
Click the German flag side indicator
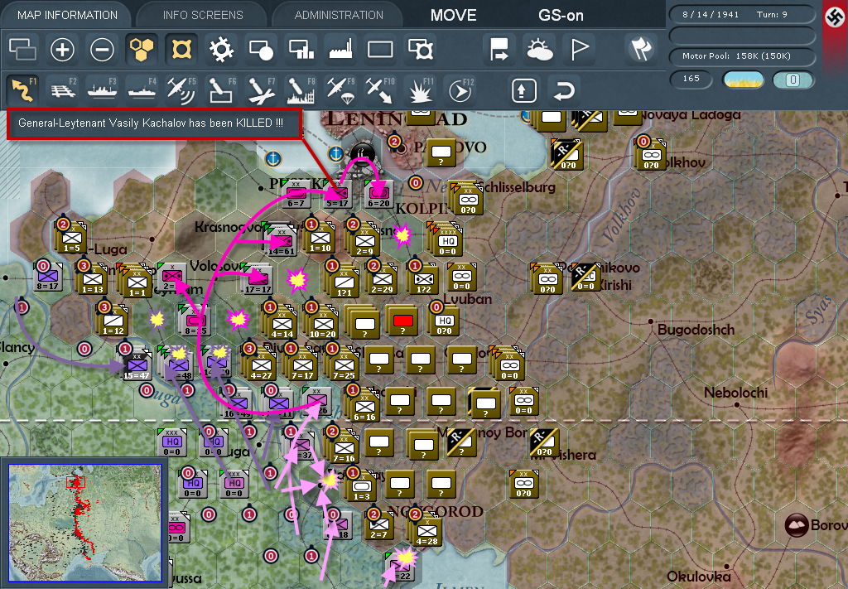point(835,17)
